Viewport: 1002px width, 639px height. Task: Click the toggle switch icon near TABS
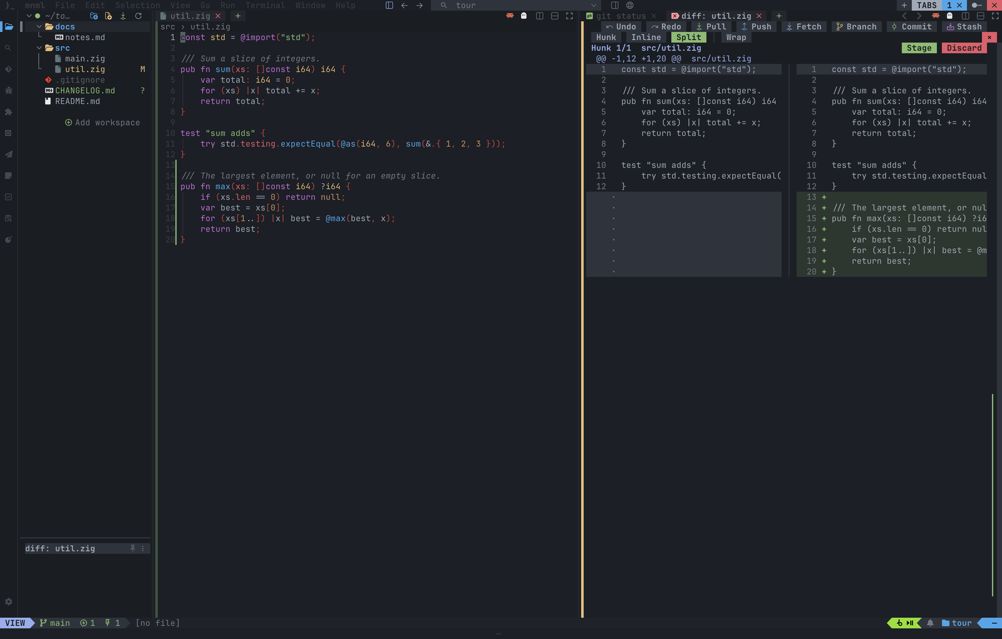click(x=977, y=5)
